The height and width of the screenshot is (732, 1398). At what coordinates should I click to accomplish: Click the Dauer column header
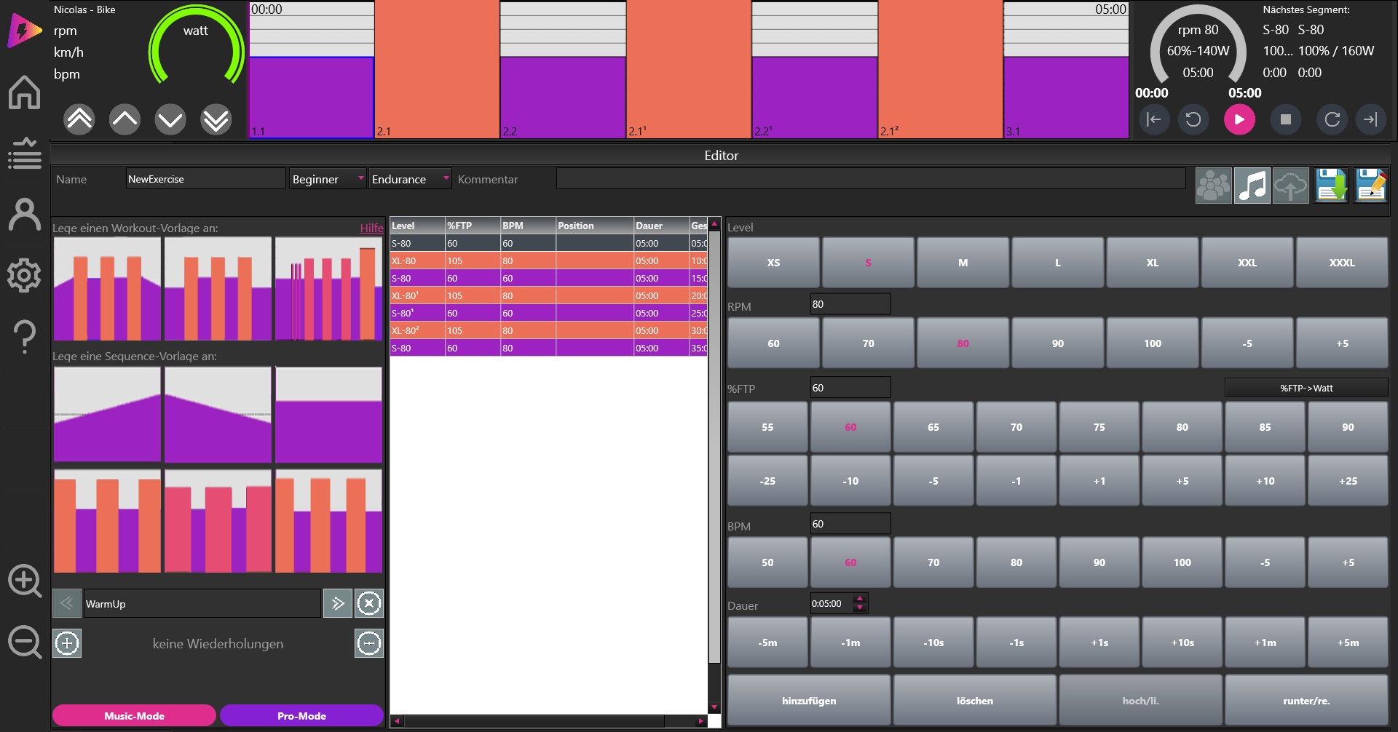pos(661,226)
